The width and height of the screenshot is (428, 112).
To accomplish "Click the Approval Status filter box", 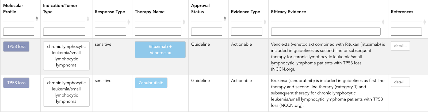I will point(207,32).
